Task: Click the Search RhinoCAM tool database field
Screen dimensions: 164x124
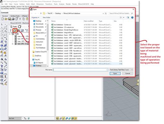Action: click(121, 13)
